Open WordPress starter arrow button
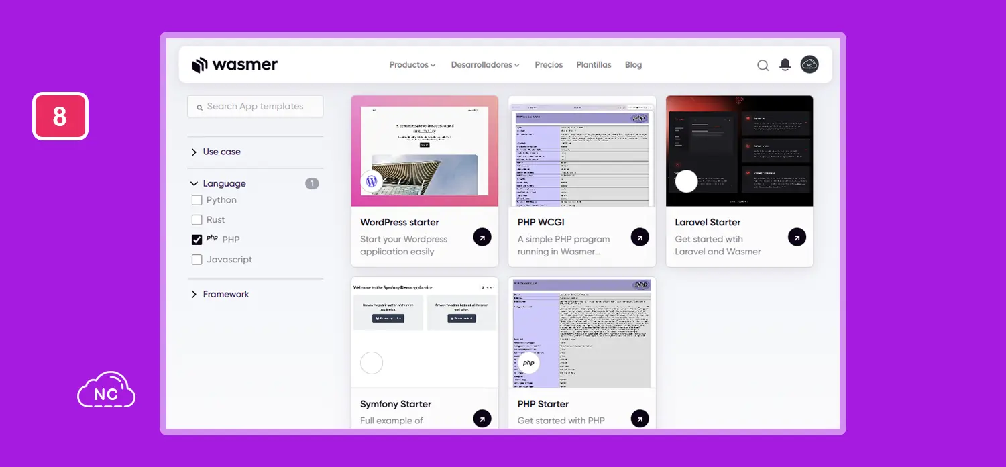 click(482, 237)
